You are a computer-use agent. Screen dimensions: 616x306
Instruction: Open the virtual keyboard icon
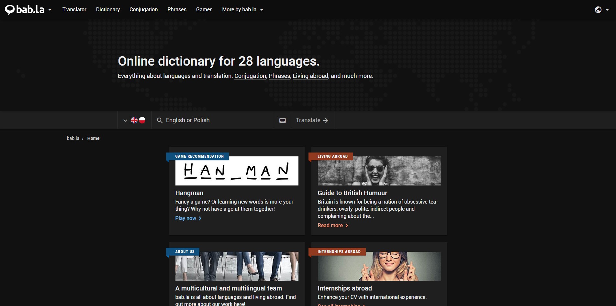tap(283, 120)
